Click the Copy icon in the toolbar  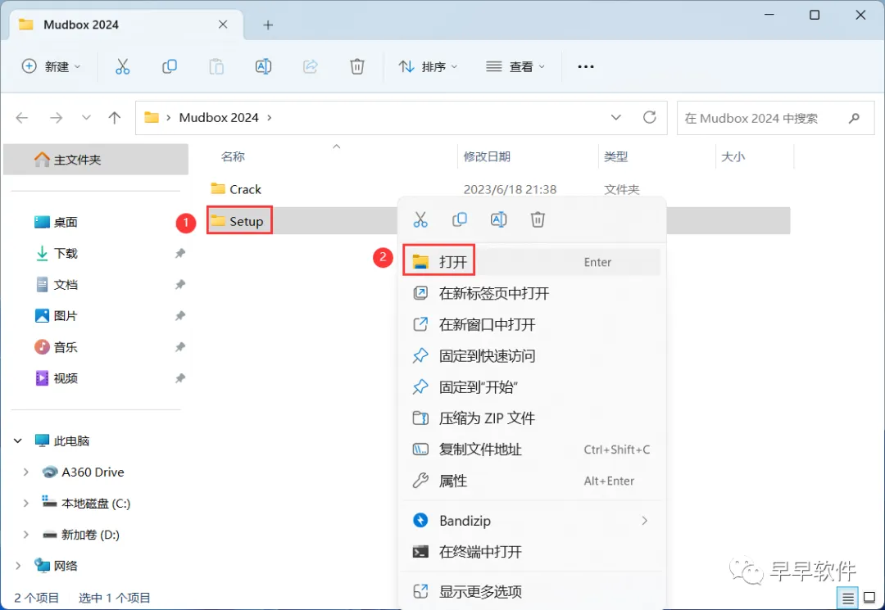[170, 66]
